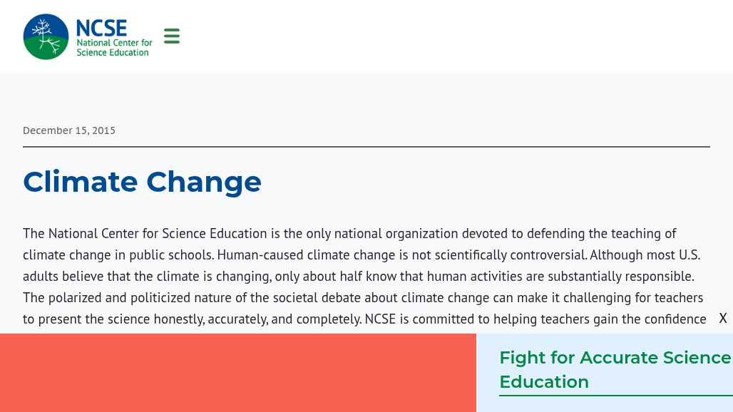733x412 pixels.
Task: Click the blue NCSE wordmark text
Action: [101, 28]
